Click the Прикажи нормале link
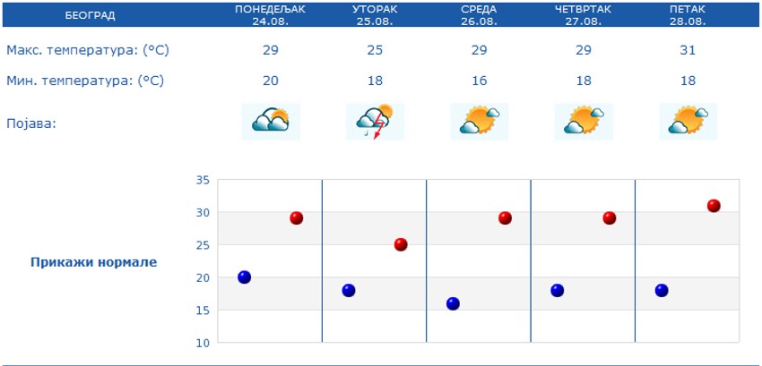This screenshot has height=366, width=762. click(x=93, y=262)
